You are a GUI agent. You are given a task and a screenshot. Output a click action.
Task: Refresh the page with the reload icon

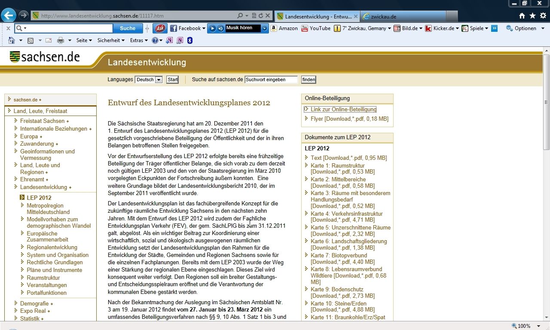tap(260, 16)
